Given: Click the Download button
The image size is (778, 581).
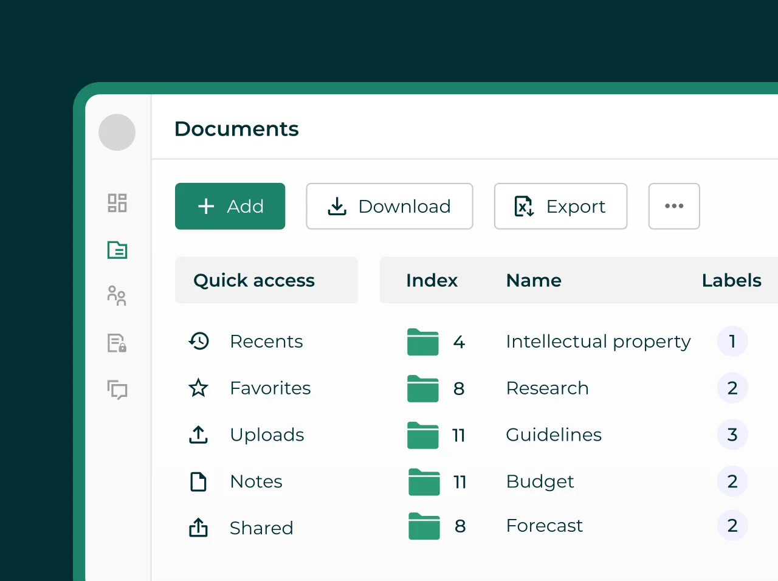Looking at the screenshot, I should (x=389, y=206).
